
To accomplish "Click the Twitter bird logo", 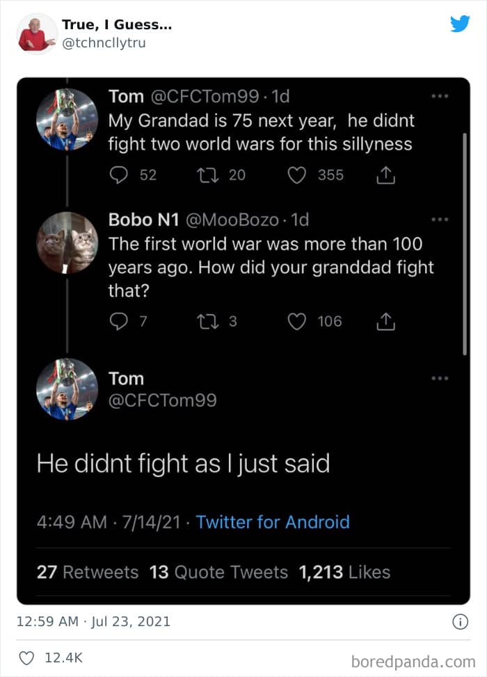I will 460,24.
